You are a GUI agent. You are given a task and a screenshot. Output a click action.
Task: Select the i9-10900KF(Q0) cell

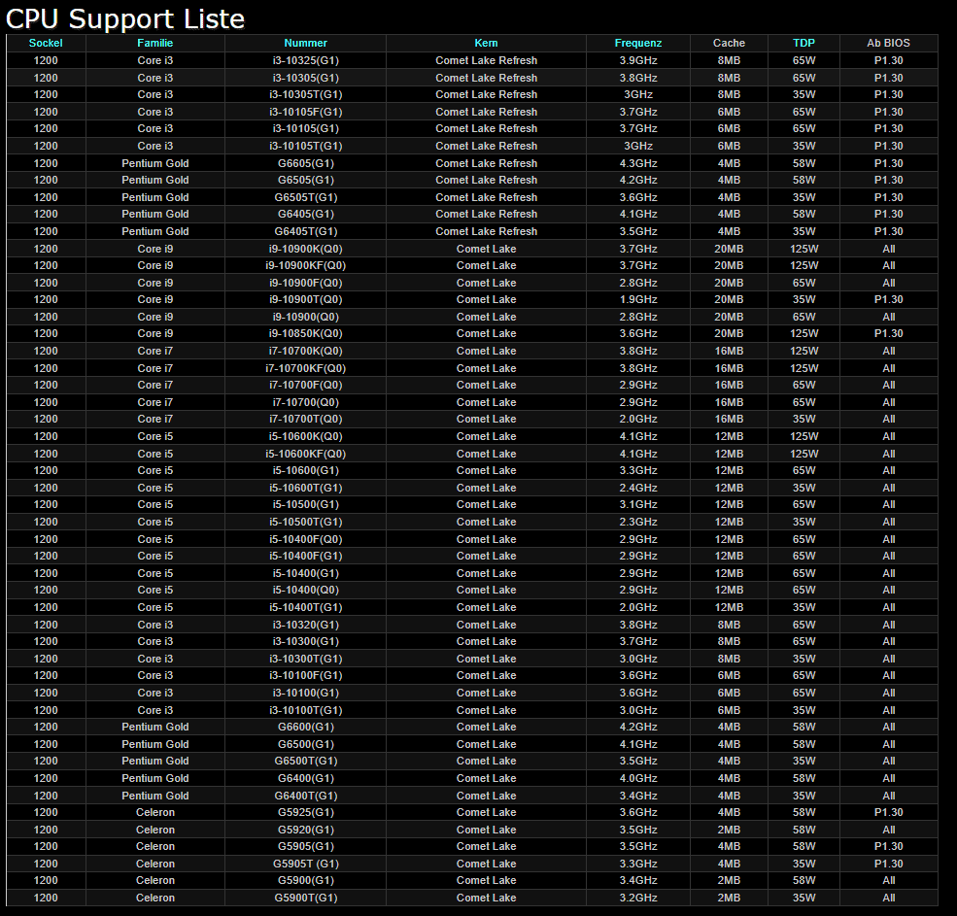[305, 265]
